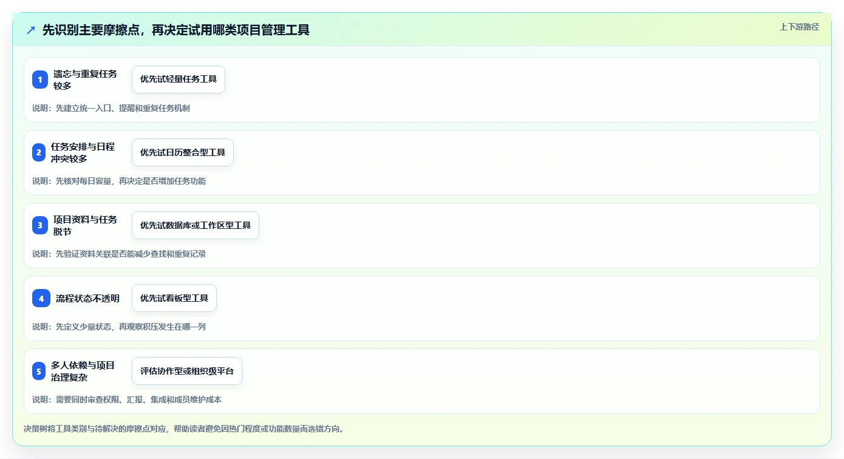844x459 pixels.
Task: Click the arrow icon beside the header title
Action: pyautogui.click(x=31, y=30)
